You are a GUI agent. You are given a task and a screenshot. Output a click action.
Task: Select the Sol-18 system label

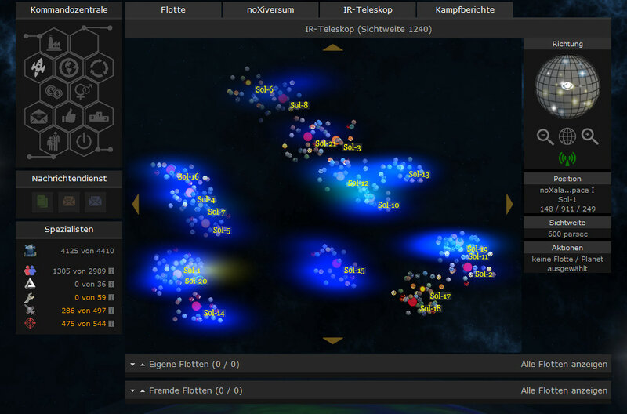click(x=430, y=308)
